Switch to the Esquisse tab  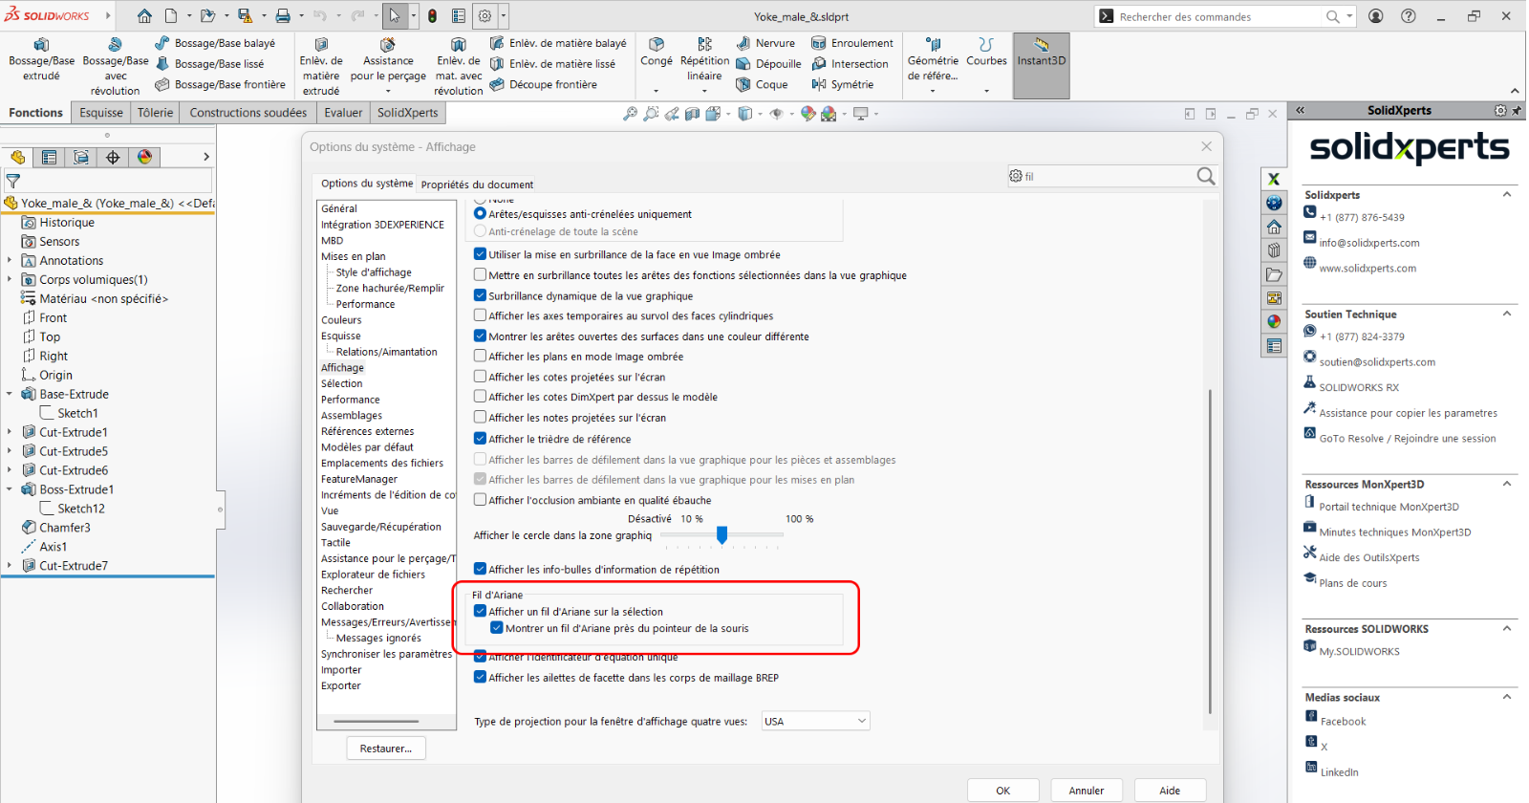(100, 113)
